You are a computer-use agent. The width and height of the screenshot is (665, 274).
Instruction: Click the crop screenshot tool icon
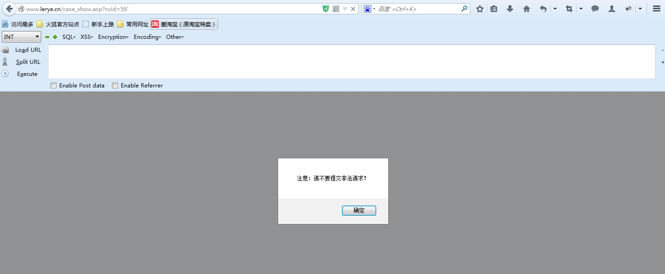coord(569,9)
